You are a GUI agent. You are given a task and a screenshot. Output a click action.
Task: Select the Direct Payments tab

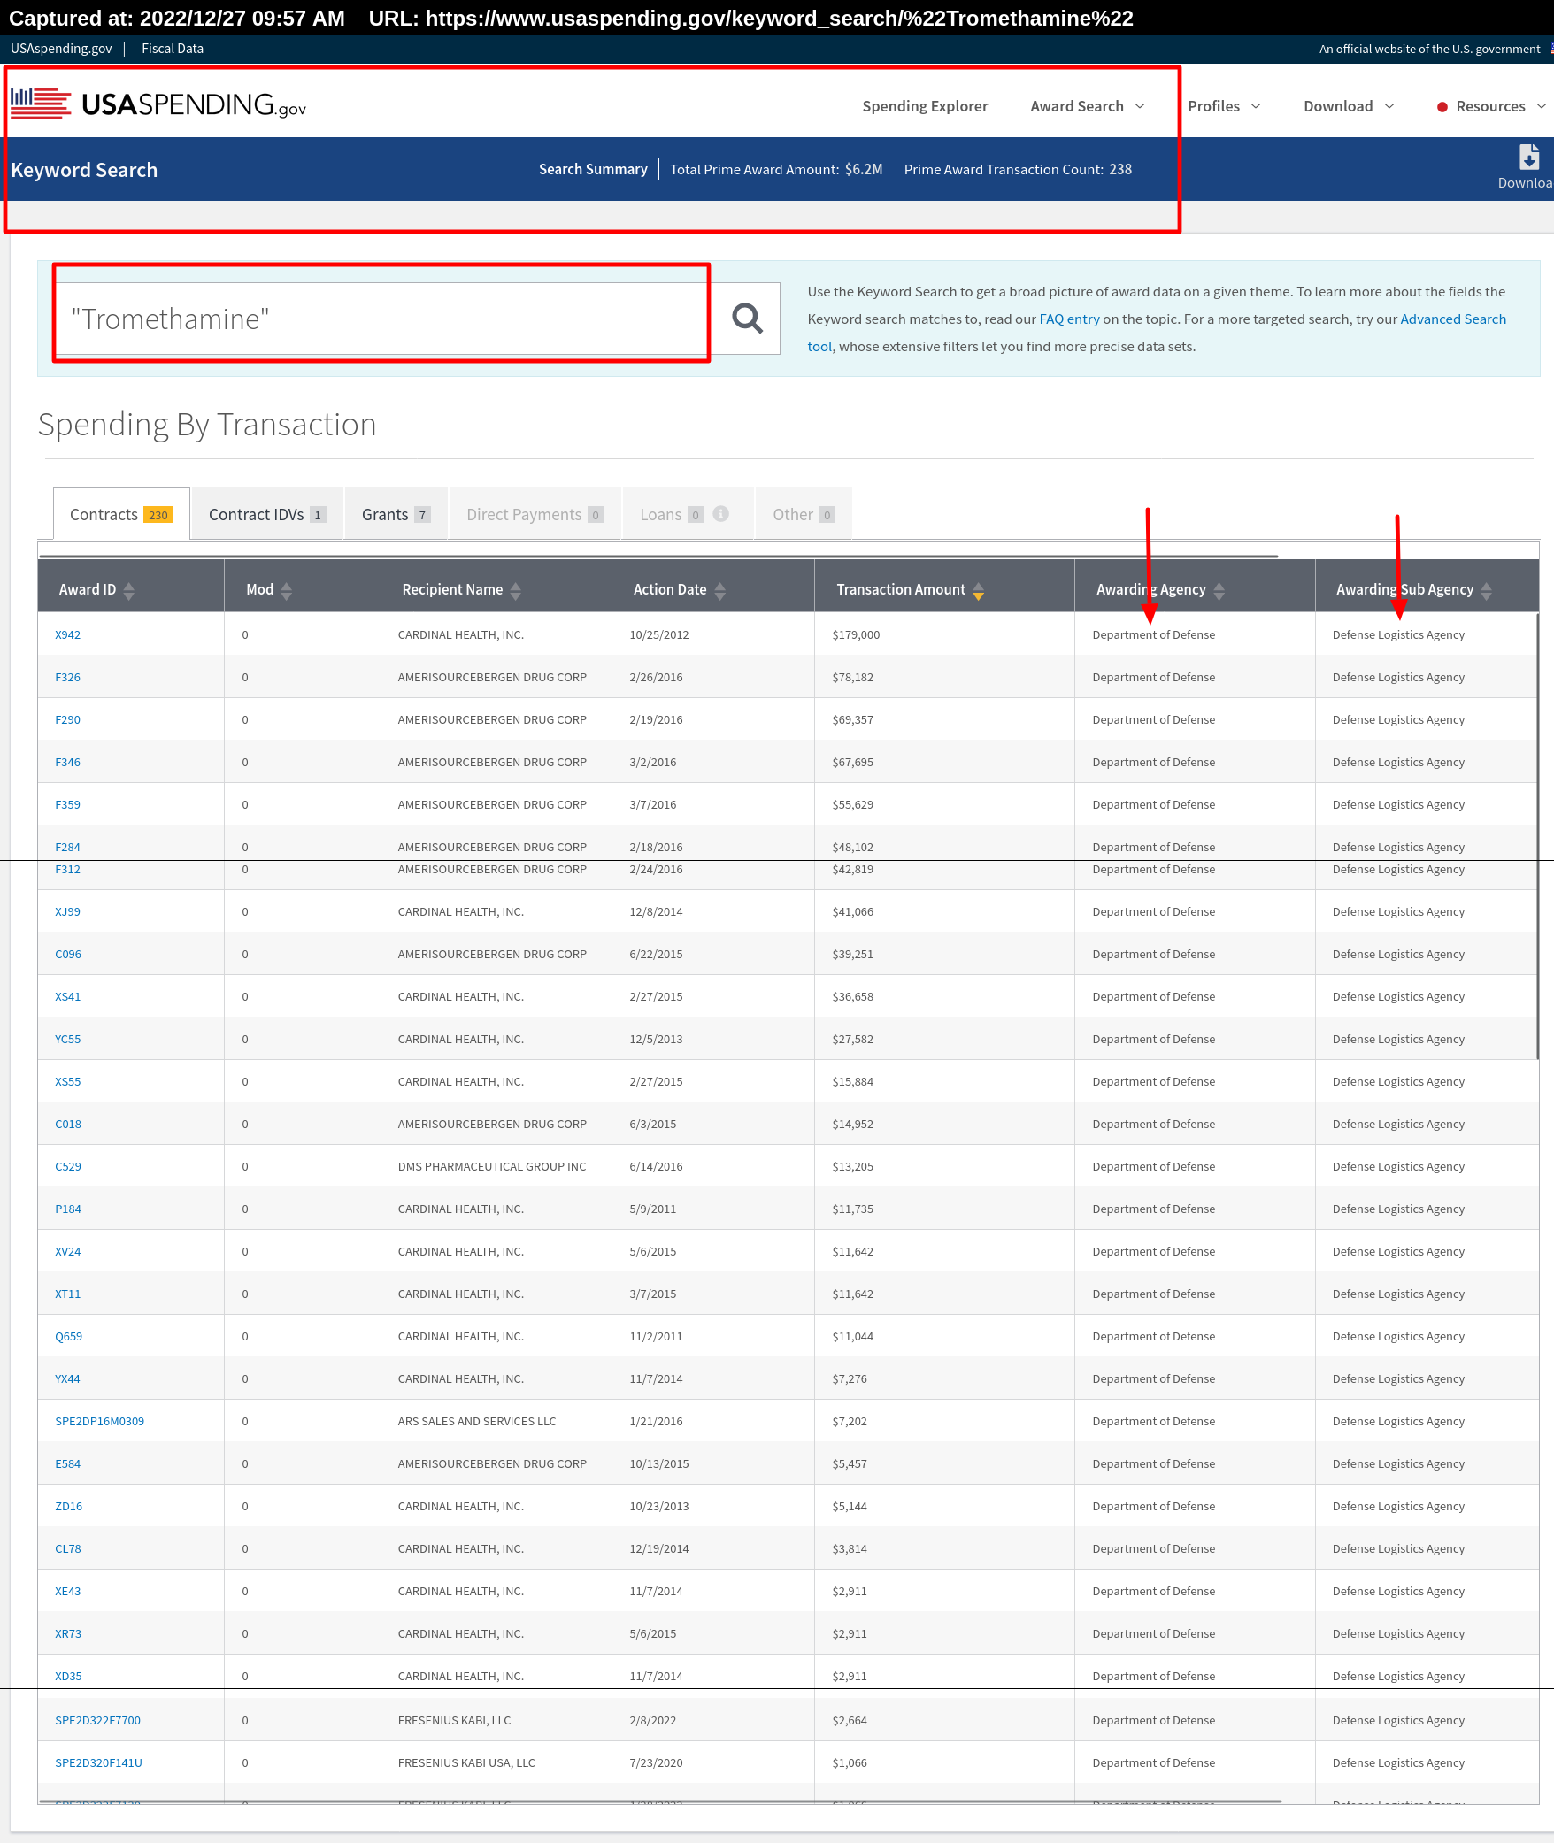[x=535, y=513]
